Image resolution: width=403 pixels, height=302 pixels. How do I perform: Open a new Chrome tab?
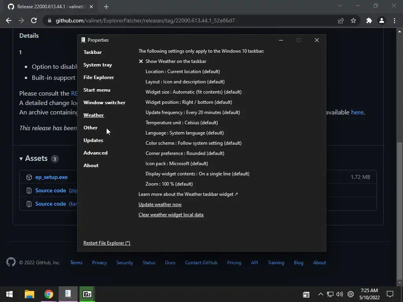coord(106,7)
